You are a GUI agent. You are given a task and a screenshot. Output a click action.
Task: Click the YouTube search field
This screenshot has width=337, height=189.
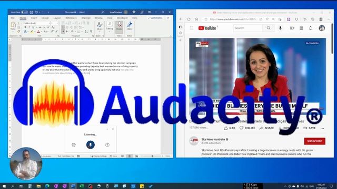tap(248, 28)
